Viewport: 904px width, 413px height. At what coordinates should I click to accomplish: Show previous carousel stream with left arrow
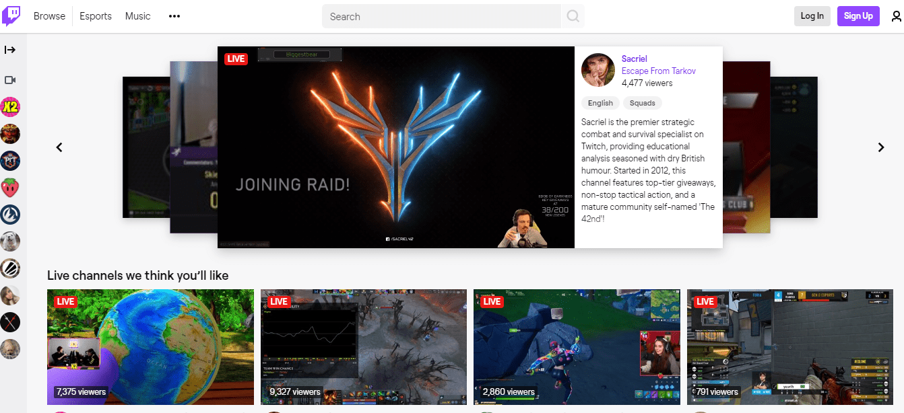click(x=59, y=147)
